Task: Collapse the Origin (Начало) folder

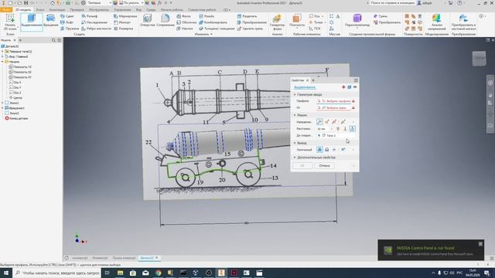Action: (x=2, y=62)
